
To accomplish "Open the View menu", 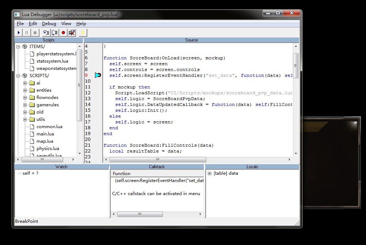I will click(x=66, y=24).
